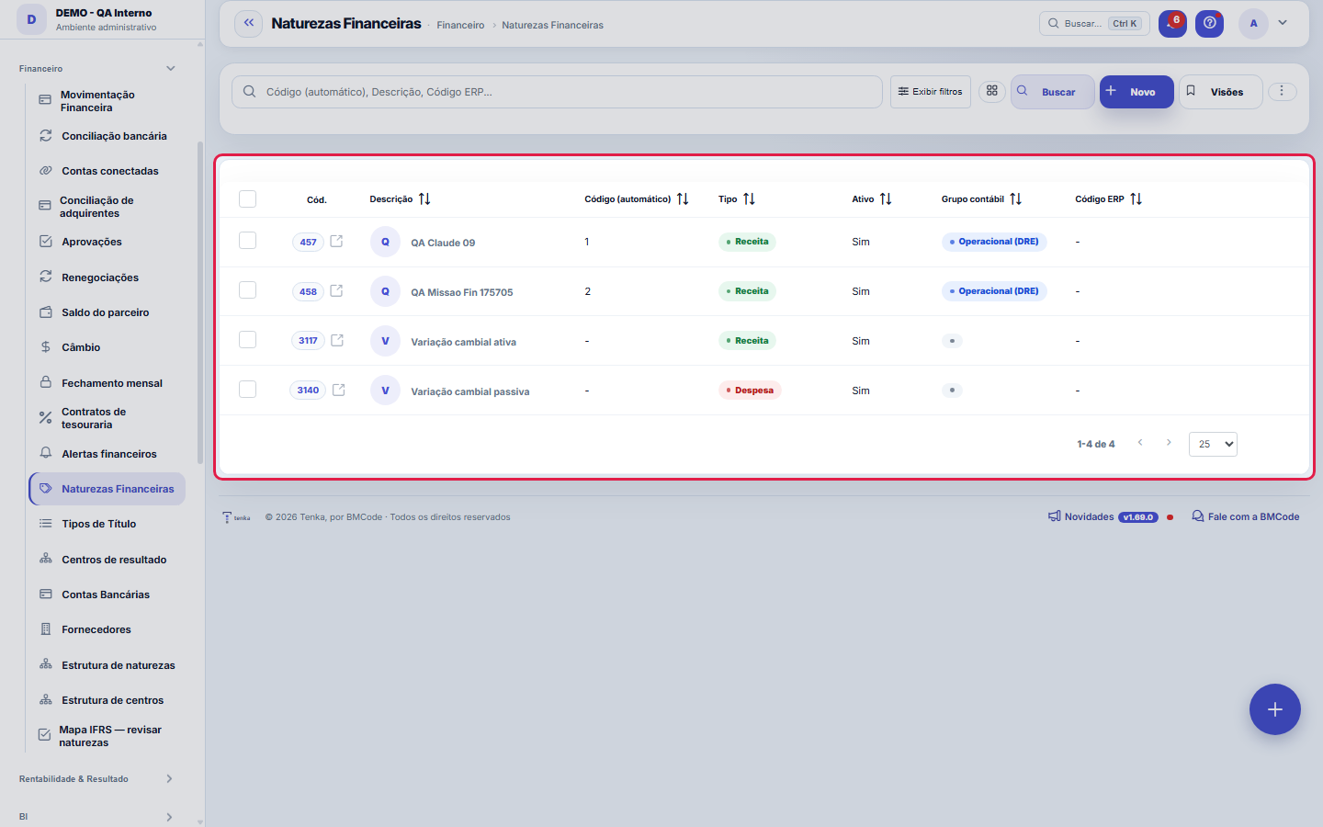Open notifications bell with badge 6
This screenshot has width=1323, height=827.
click(1171, 23)
